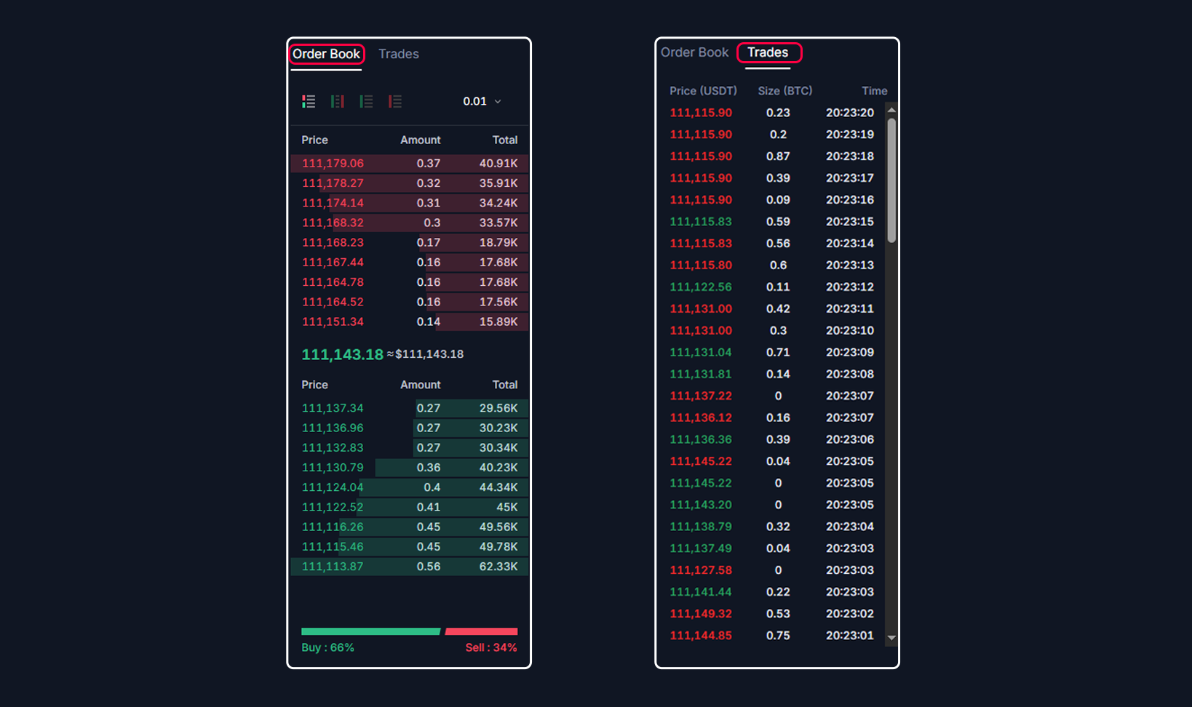Click the trades list scroll down arrow

tap(891, 638)
